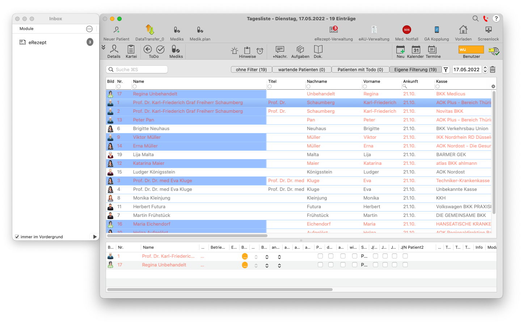
Task: Open Kalender icon
Action: pos(416,50)
